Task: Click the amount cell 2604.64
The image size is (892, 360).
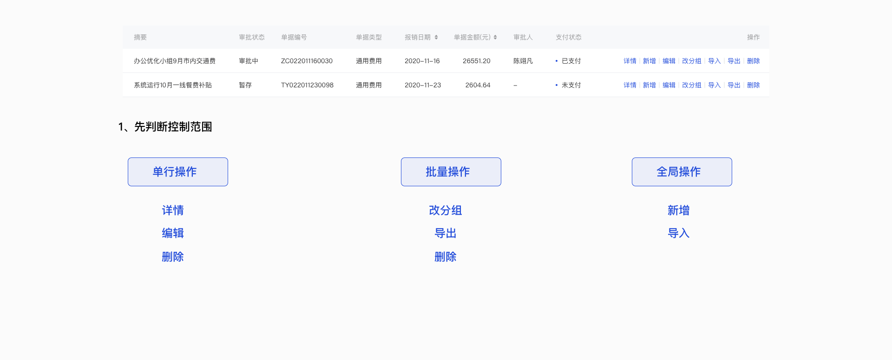Action: (x=478, y=85)
